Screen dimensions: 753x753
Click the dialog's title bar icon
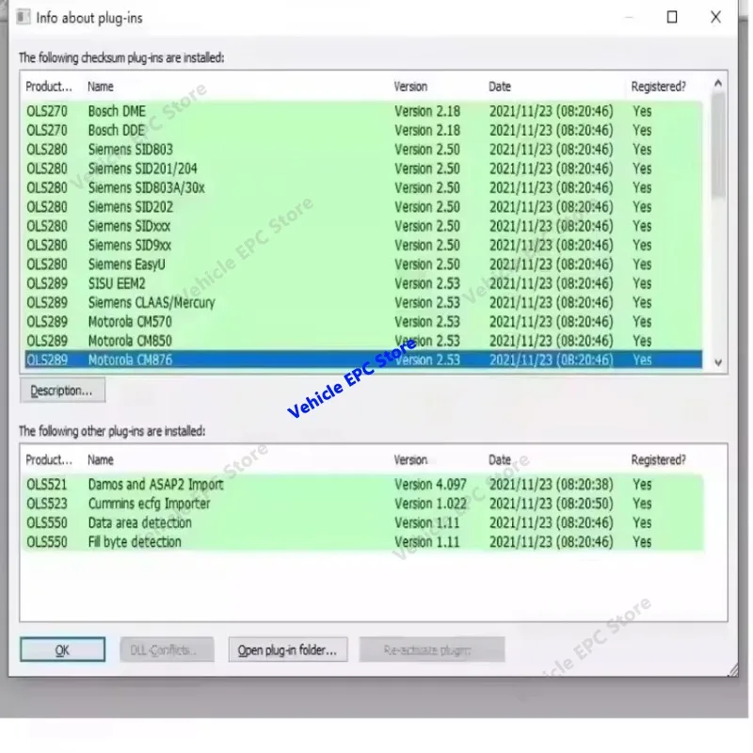23,17
